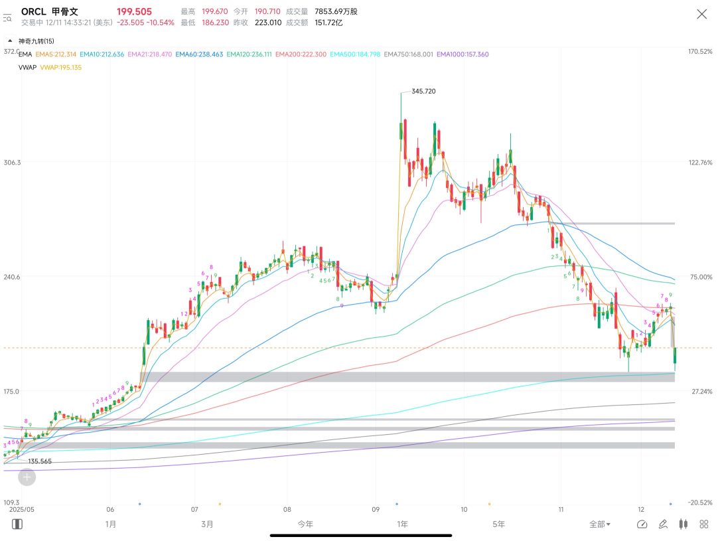Click the 75.00% percent axis label
The height and width of the screenshot is (541, 722).
click(701, 277)
